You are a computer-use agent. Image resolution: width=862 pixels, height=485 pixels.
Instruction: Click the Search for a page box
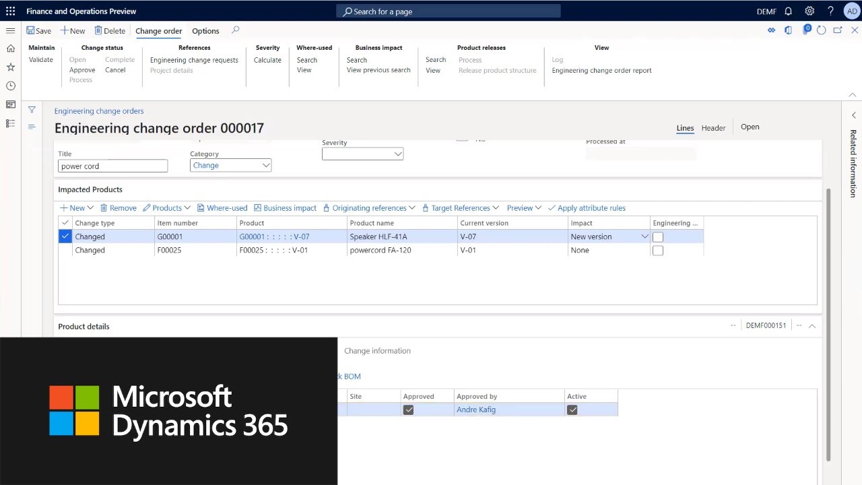click(x=449, y=11)
